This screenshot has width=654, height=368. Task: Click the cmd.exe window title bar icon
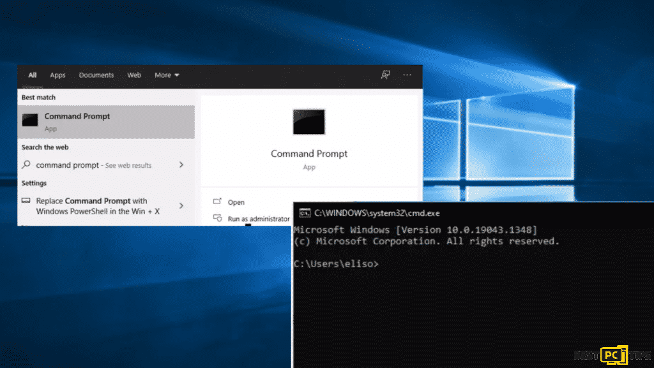pos(305,213)
